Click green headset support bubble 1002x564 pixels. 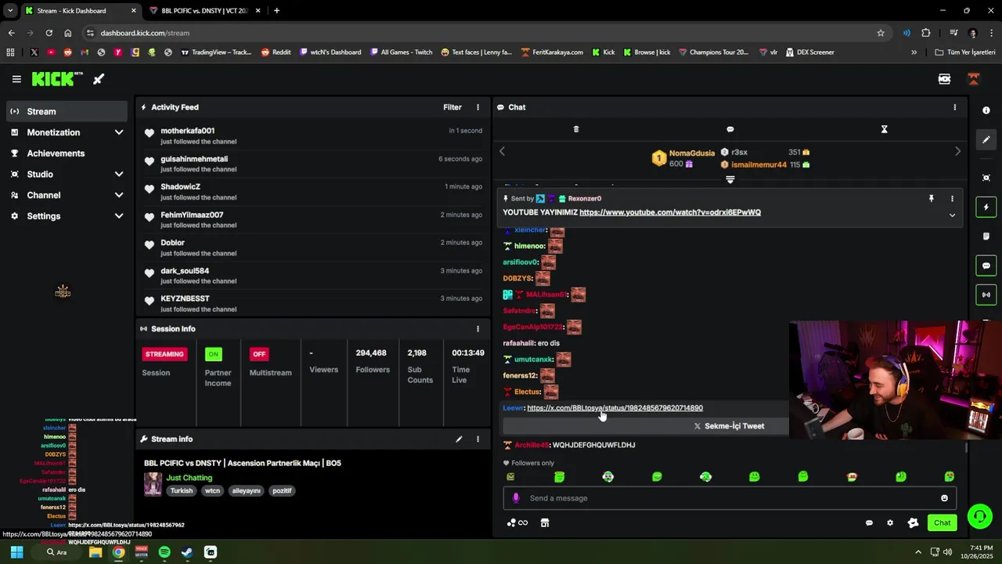979,516
